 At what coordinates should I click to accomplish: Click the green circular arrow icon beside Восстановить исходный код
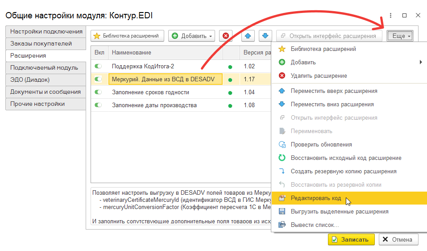pos(282,158)
